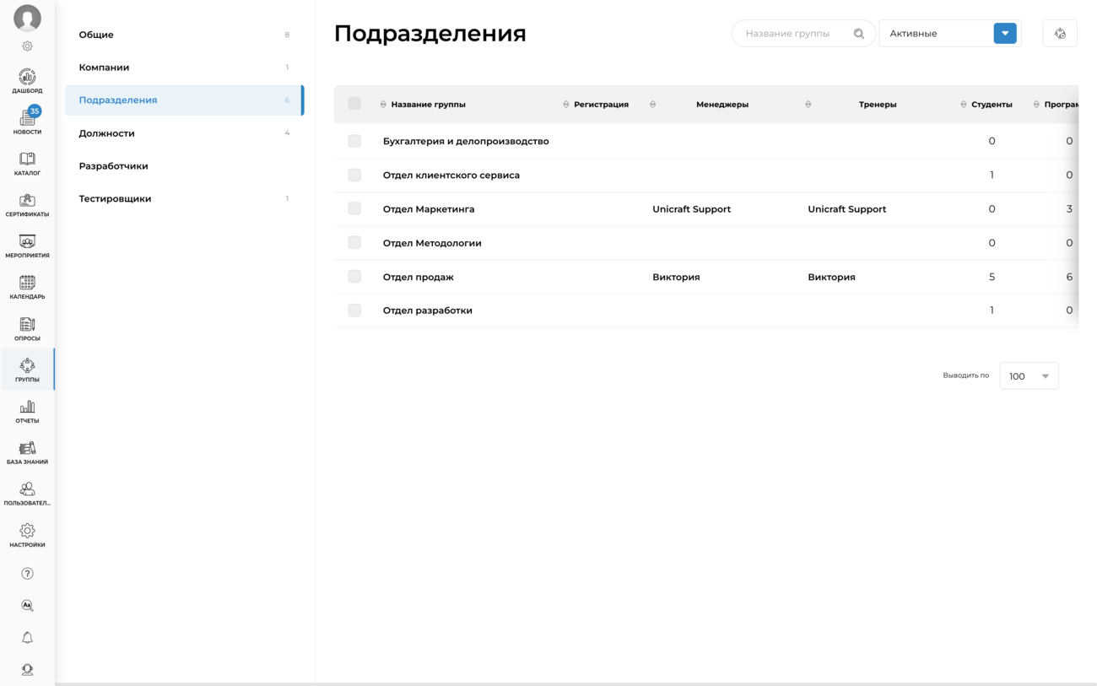
Task: Open the Отдел разработки group
Action: (428, 311)
